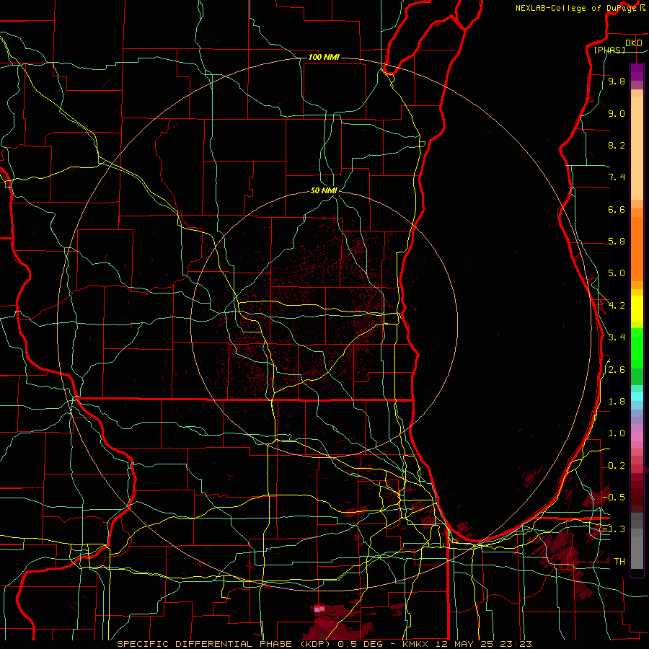Select the 0.2 value on the color scale

pos(617,466)
